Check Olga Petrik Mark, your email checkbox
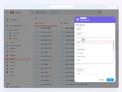Image resolution: width=122 pixels, height=92 pixels. tap(36, 52)
